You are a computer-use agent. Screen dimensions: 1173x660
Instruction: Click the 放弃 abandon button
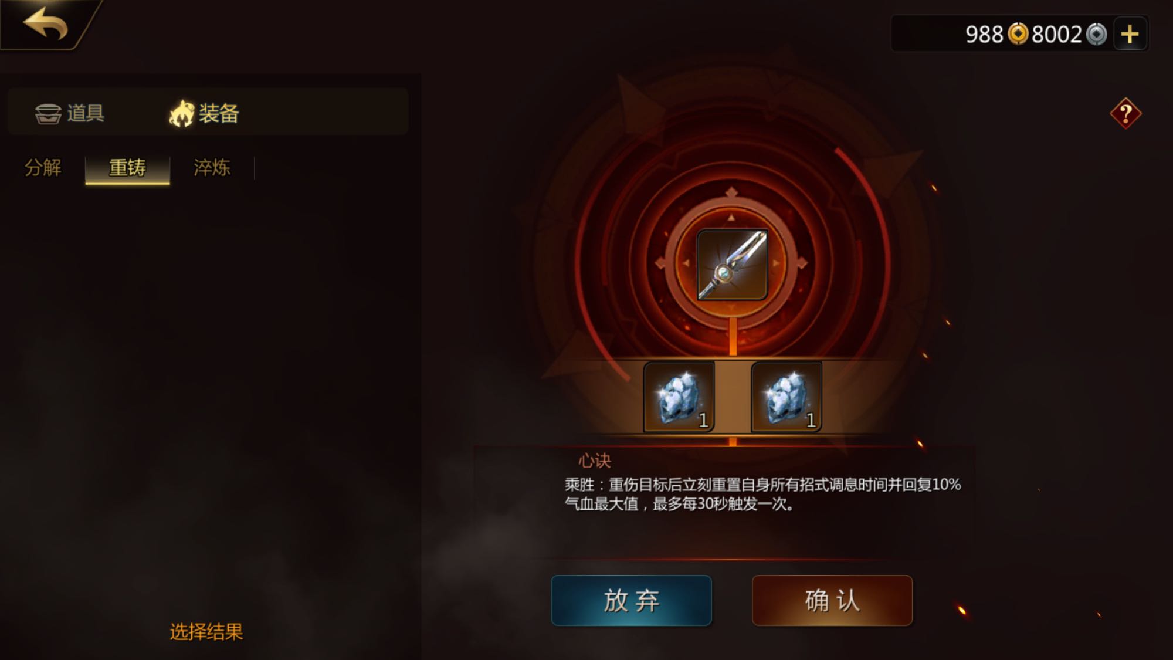(631, 601)
